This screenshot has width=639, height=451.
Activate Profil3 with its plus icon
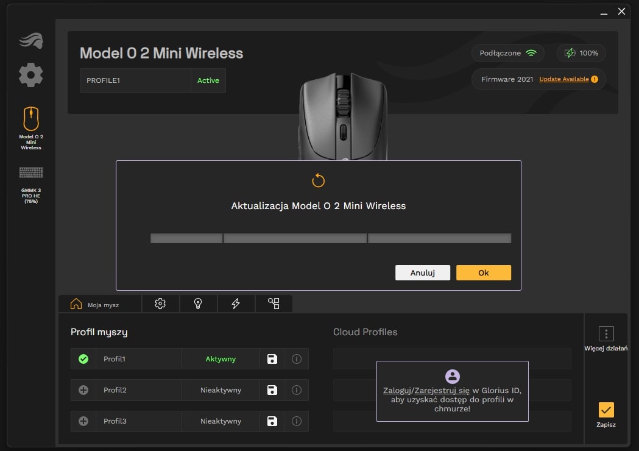tap(83, 421)
